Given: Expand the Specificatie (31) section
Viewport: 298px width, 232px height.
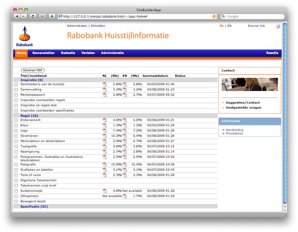Looking at the screenshot, I should pos(34,206).
